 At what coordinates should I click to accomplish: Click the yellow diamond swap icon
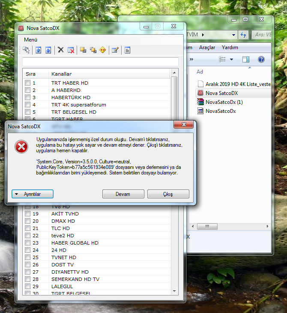(x=102, y=50)
